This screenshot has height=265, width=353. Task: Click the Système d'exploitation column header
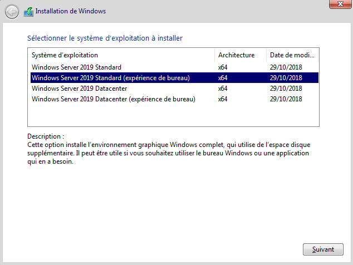[x=65, y=55]
